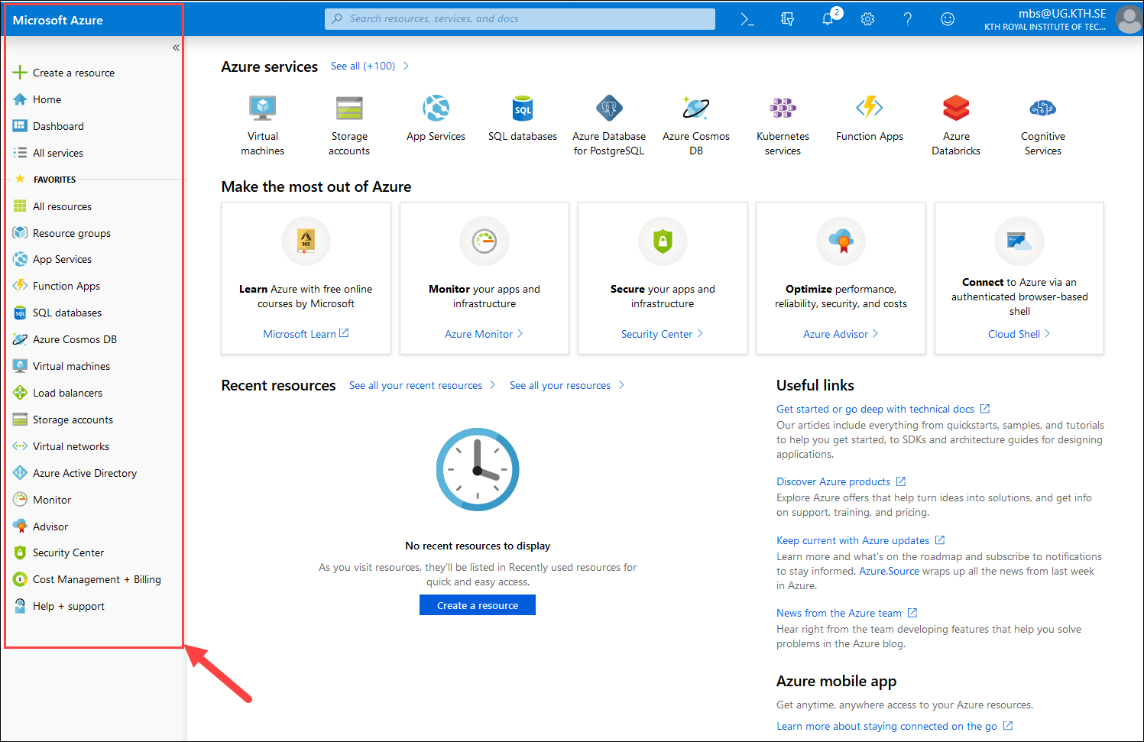Send feedback using the smiley icon
The image size is (1144, 742).
point(948,19)
